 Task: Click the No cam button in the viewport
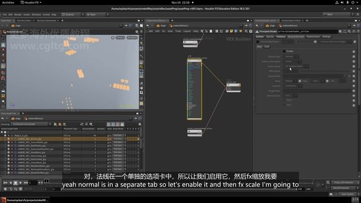coord(132,38)
